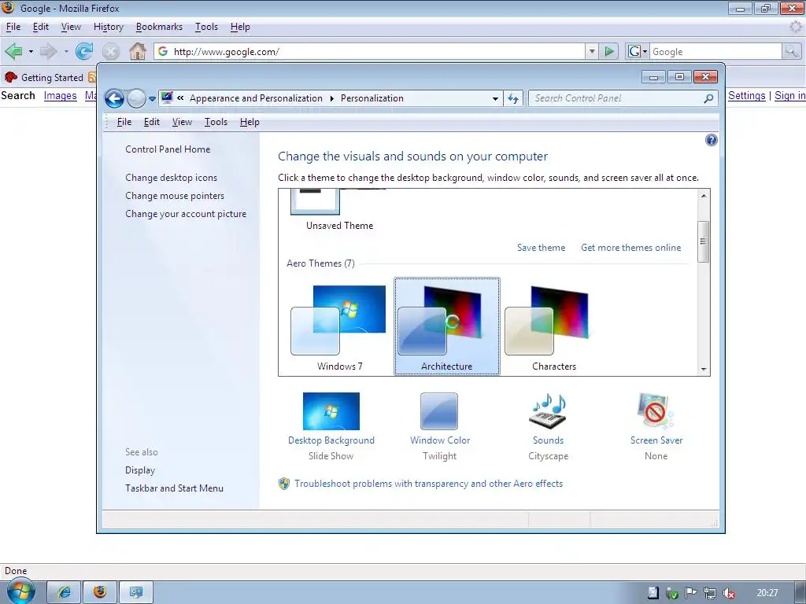Expand the breadcrumb arrow after Appearance and Personalization
806x604 pixels.
331,98
